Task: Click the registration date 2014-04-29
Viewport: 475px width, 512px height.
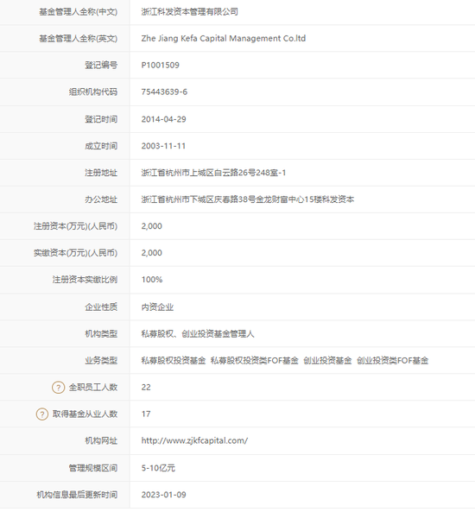Action: [163, 119]
